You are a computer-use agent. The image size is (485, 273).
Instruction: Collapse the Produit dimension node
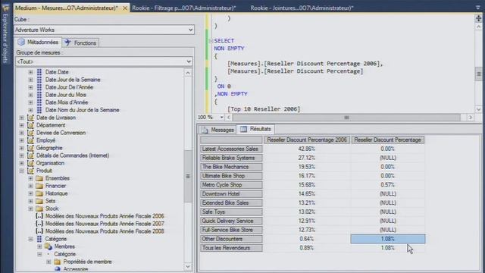coord(22,171)
